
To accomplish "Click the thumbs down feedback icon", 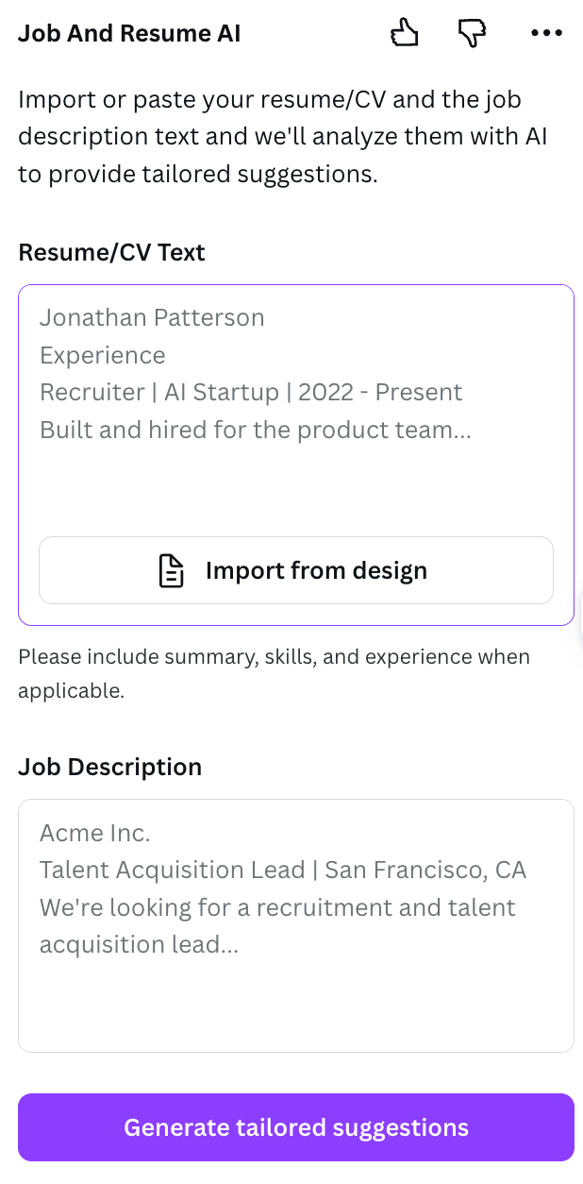I will click(x=471, y=32).
